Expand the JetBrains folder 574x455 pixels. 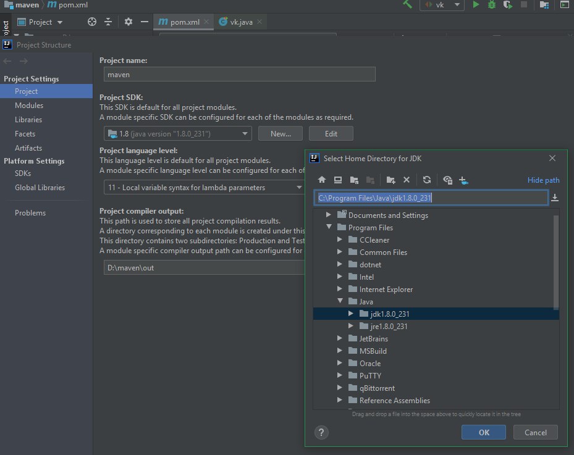point(340,338)
